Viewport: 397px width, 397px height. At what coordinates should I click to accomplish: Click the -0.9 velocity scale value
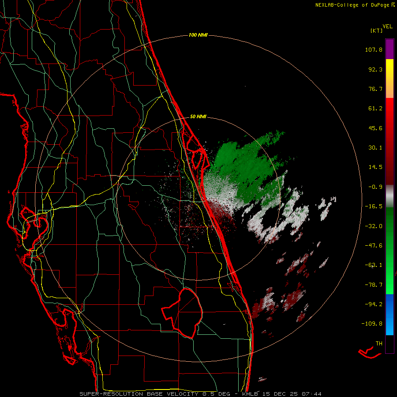[375, 187]
